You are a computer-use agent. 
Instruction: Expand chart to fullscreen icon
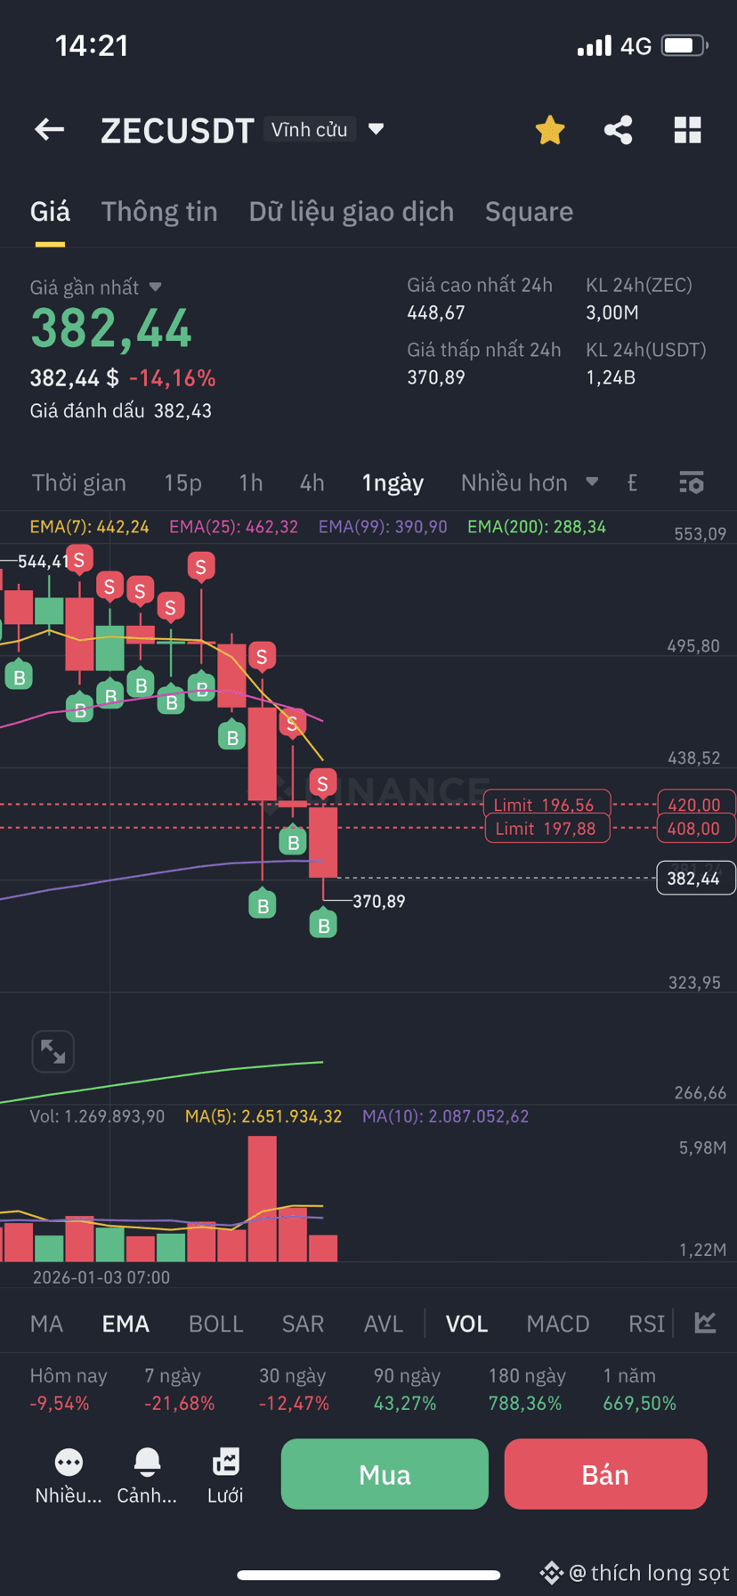coord(53,1051)
